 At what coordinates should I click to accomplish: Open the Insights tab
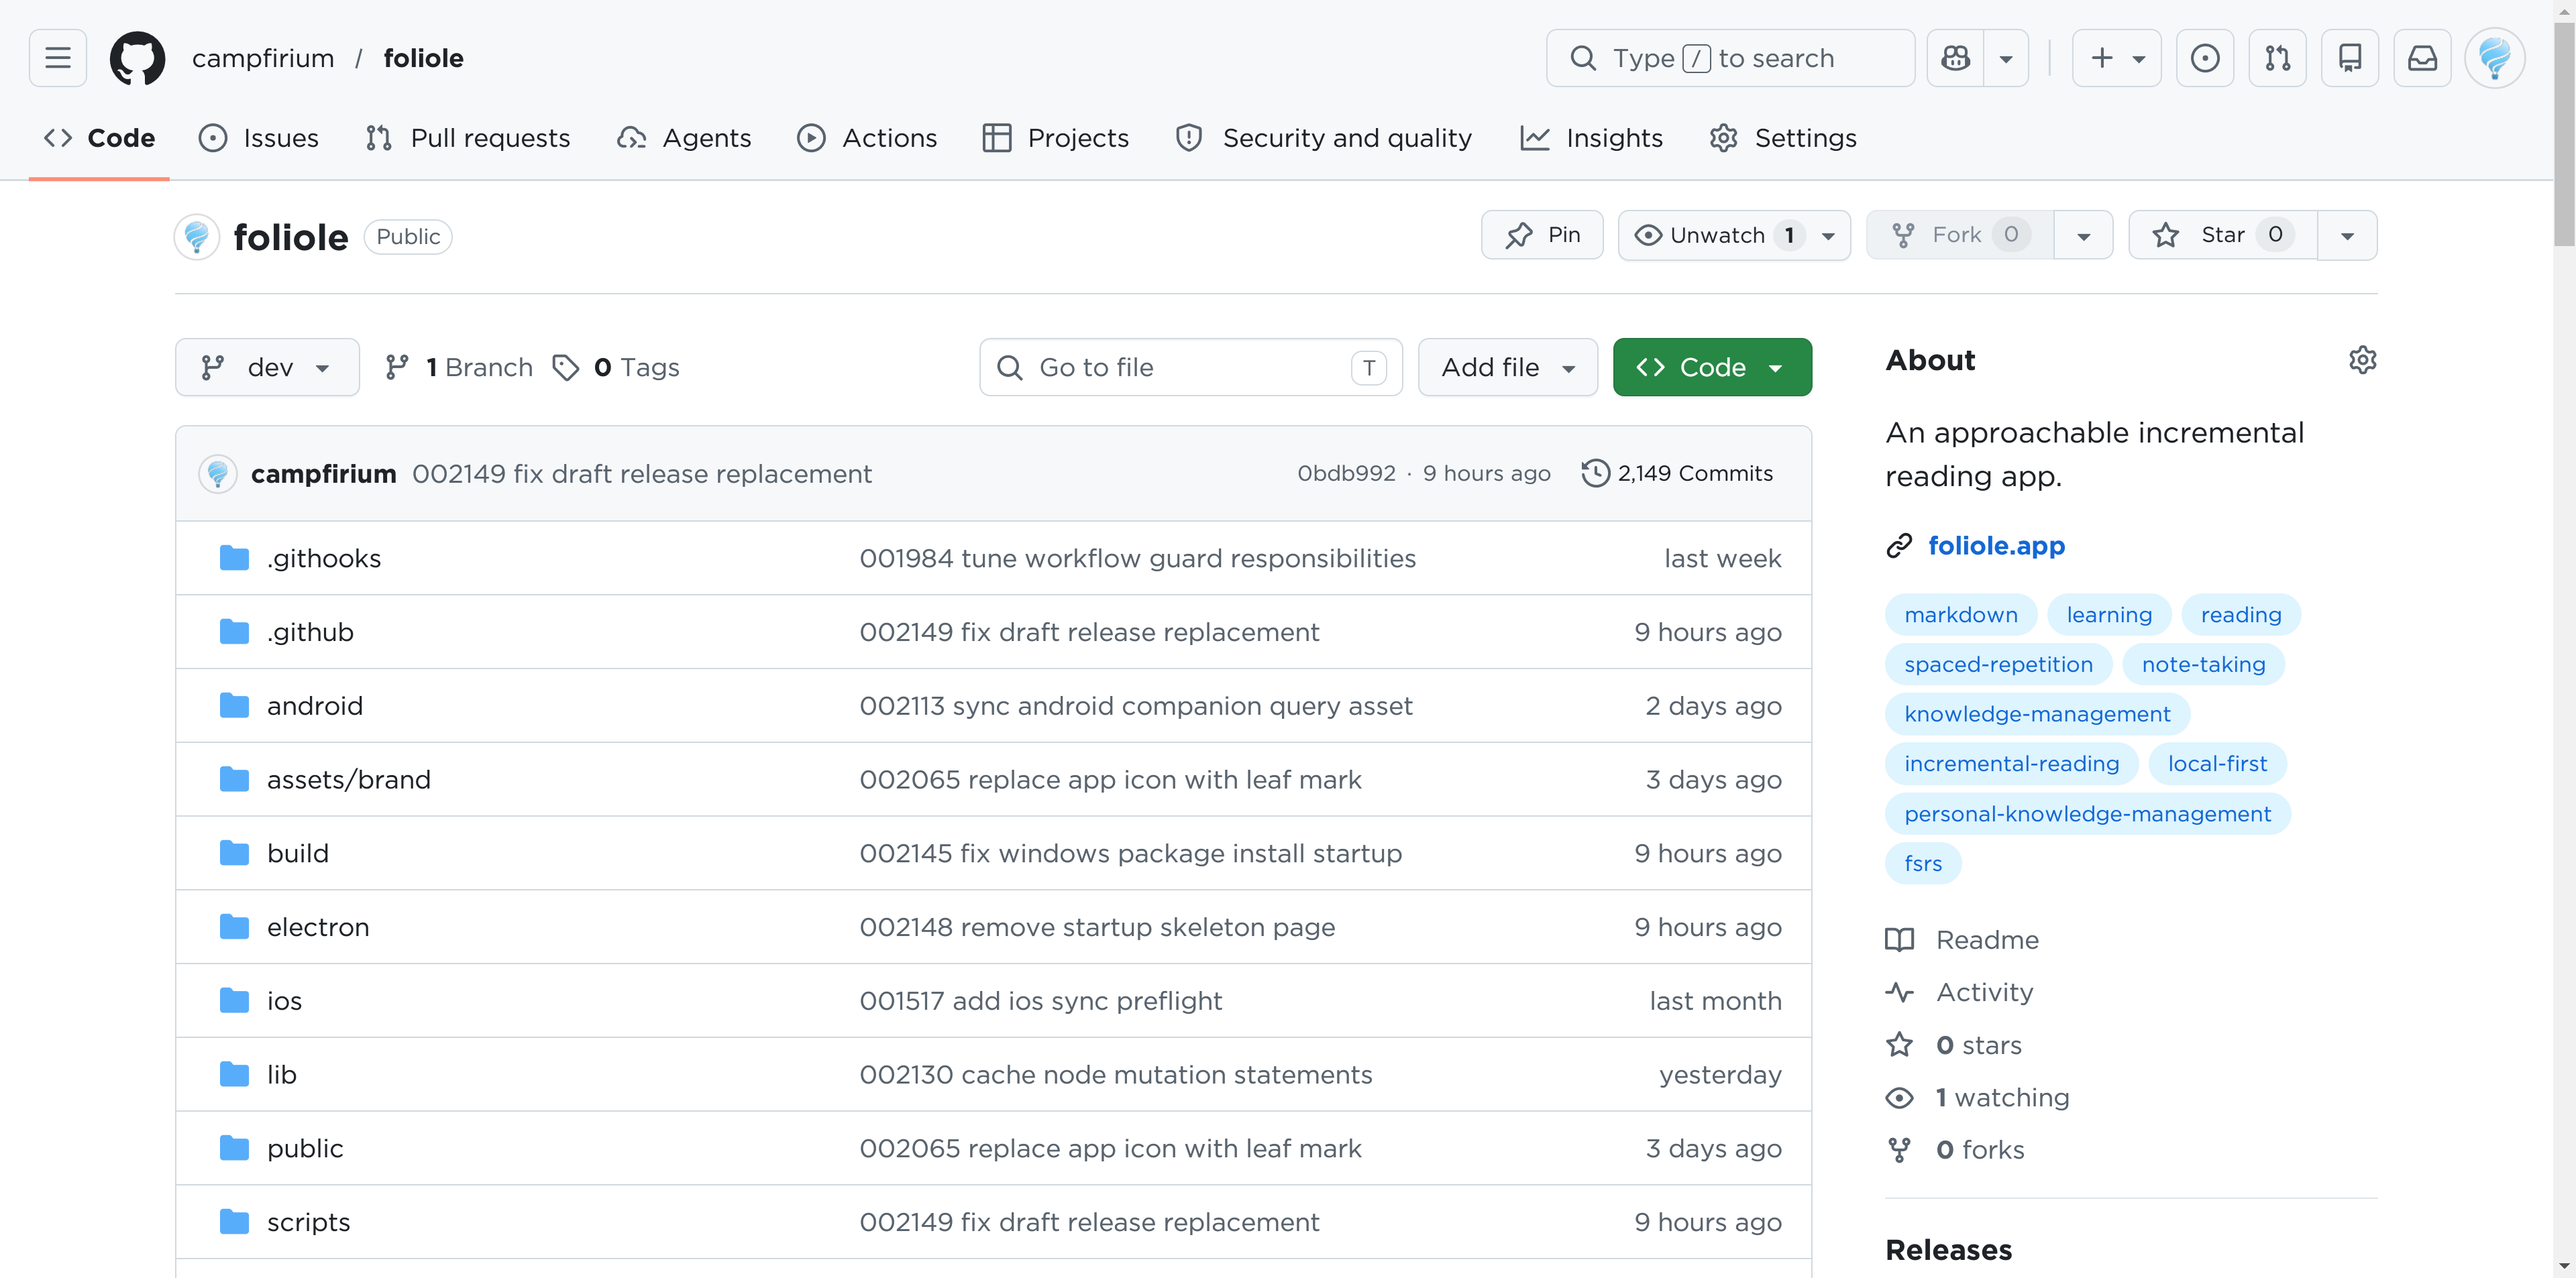coord(1591,138)
